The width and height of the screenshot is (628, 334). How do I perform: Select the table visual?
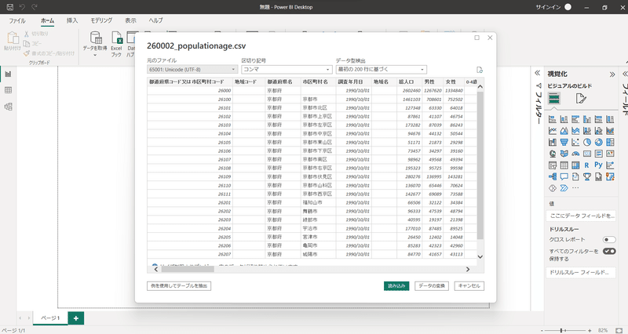pyautogui.click(x=564, y=165)
